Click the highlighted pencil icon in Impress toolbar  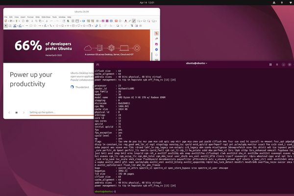click(134, 21)
